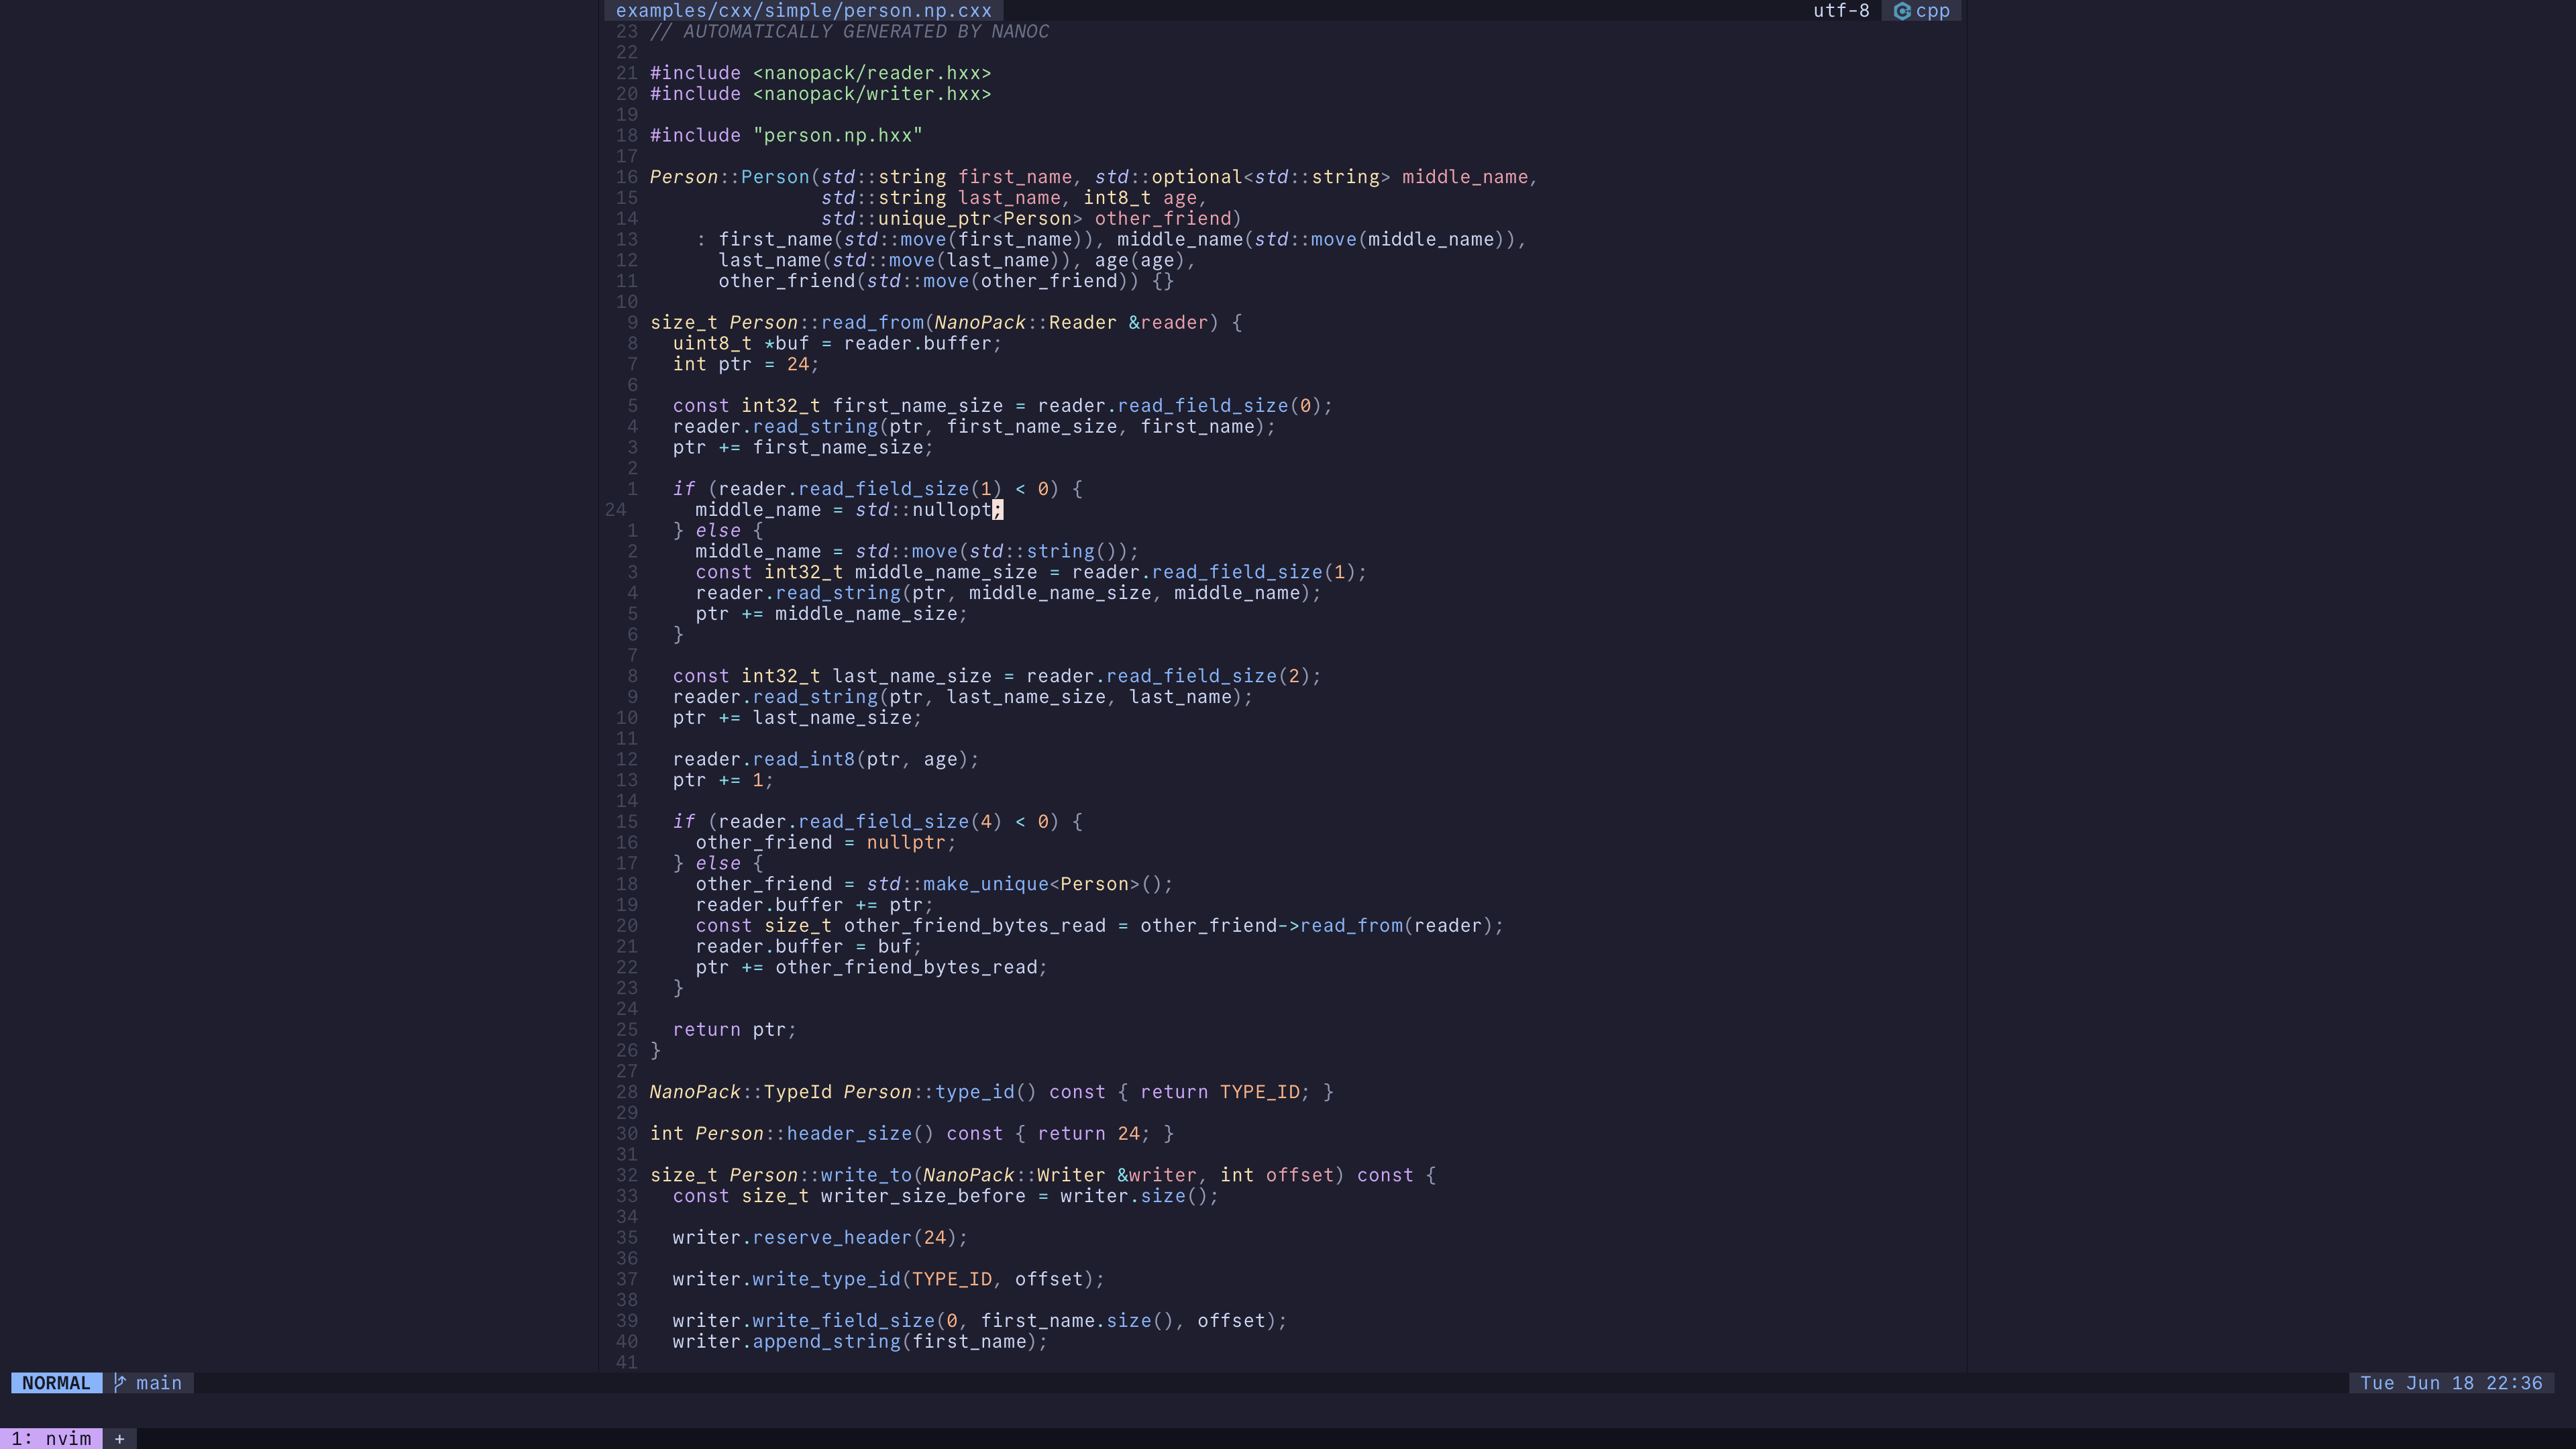Viewport: 2576px width, 1449px height.
Task: Click current line number 24 in gutter
Action: point(615,510)
